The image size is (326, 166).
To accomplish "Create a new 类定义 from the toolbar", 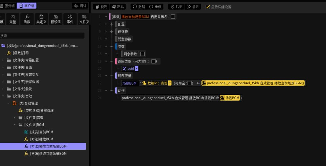I will (41, 19).
